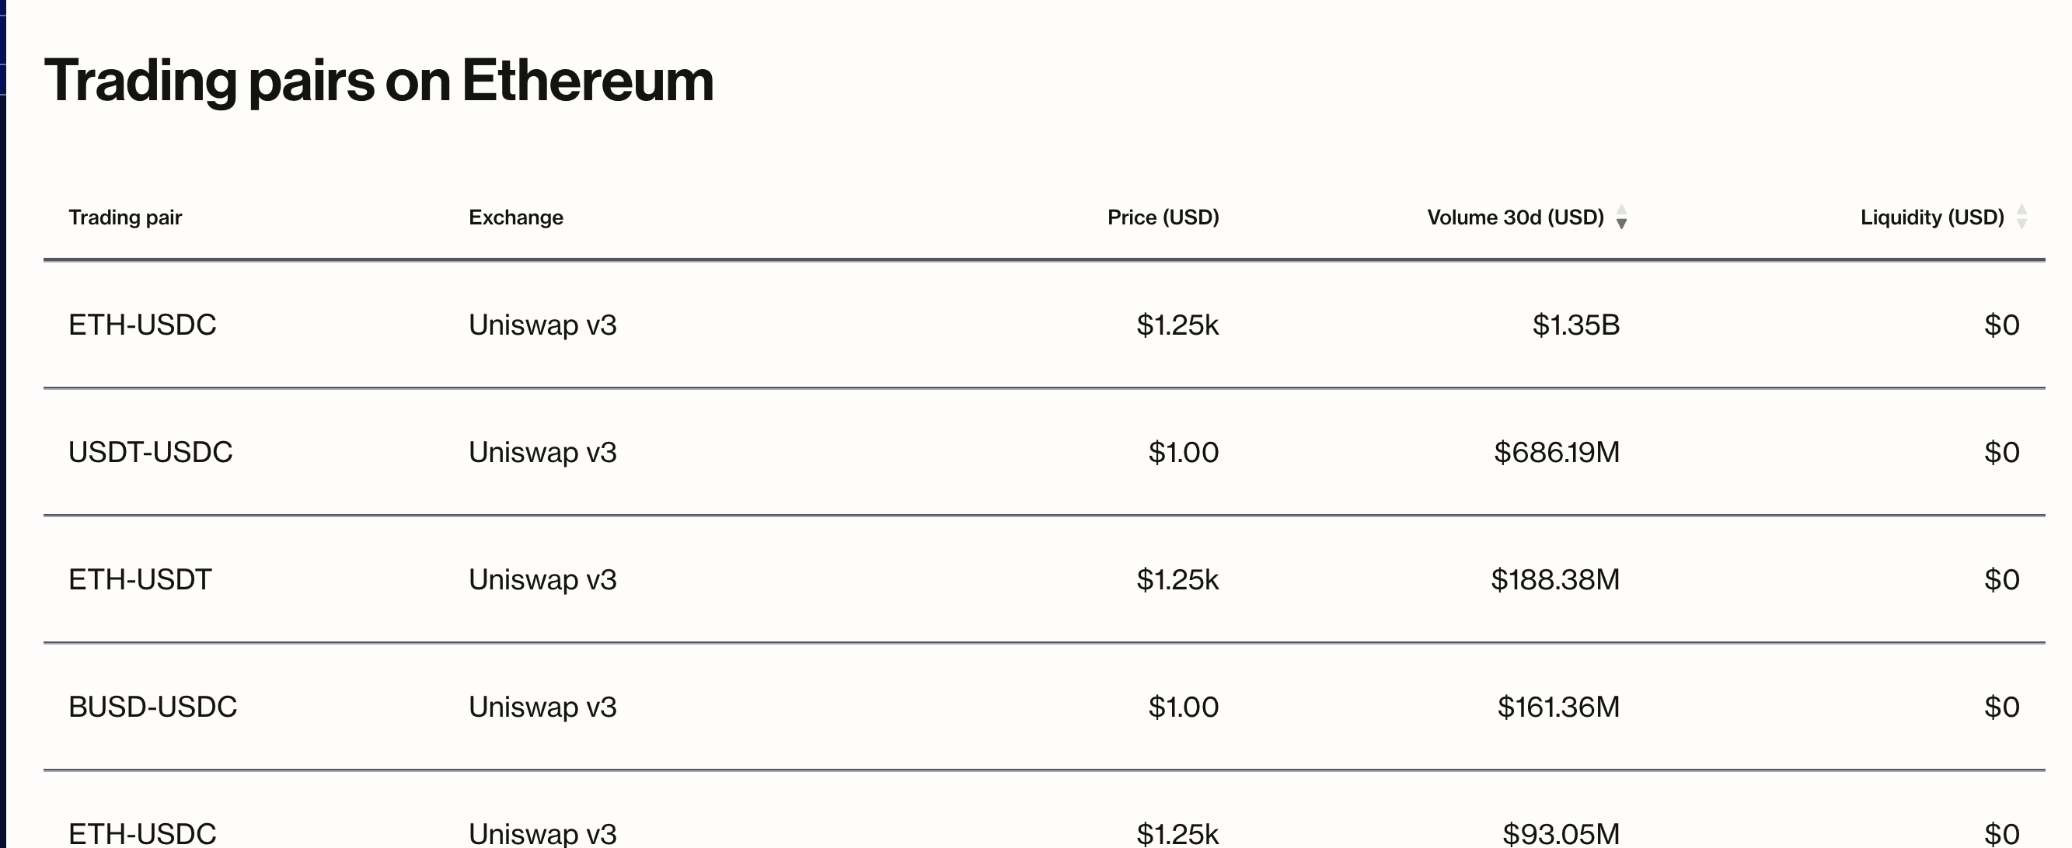This screenshot has width=2072, height=848.
Task: Click the $1.35B volume value
Action: coord(1575,325)
